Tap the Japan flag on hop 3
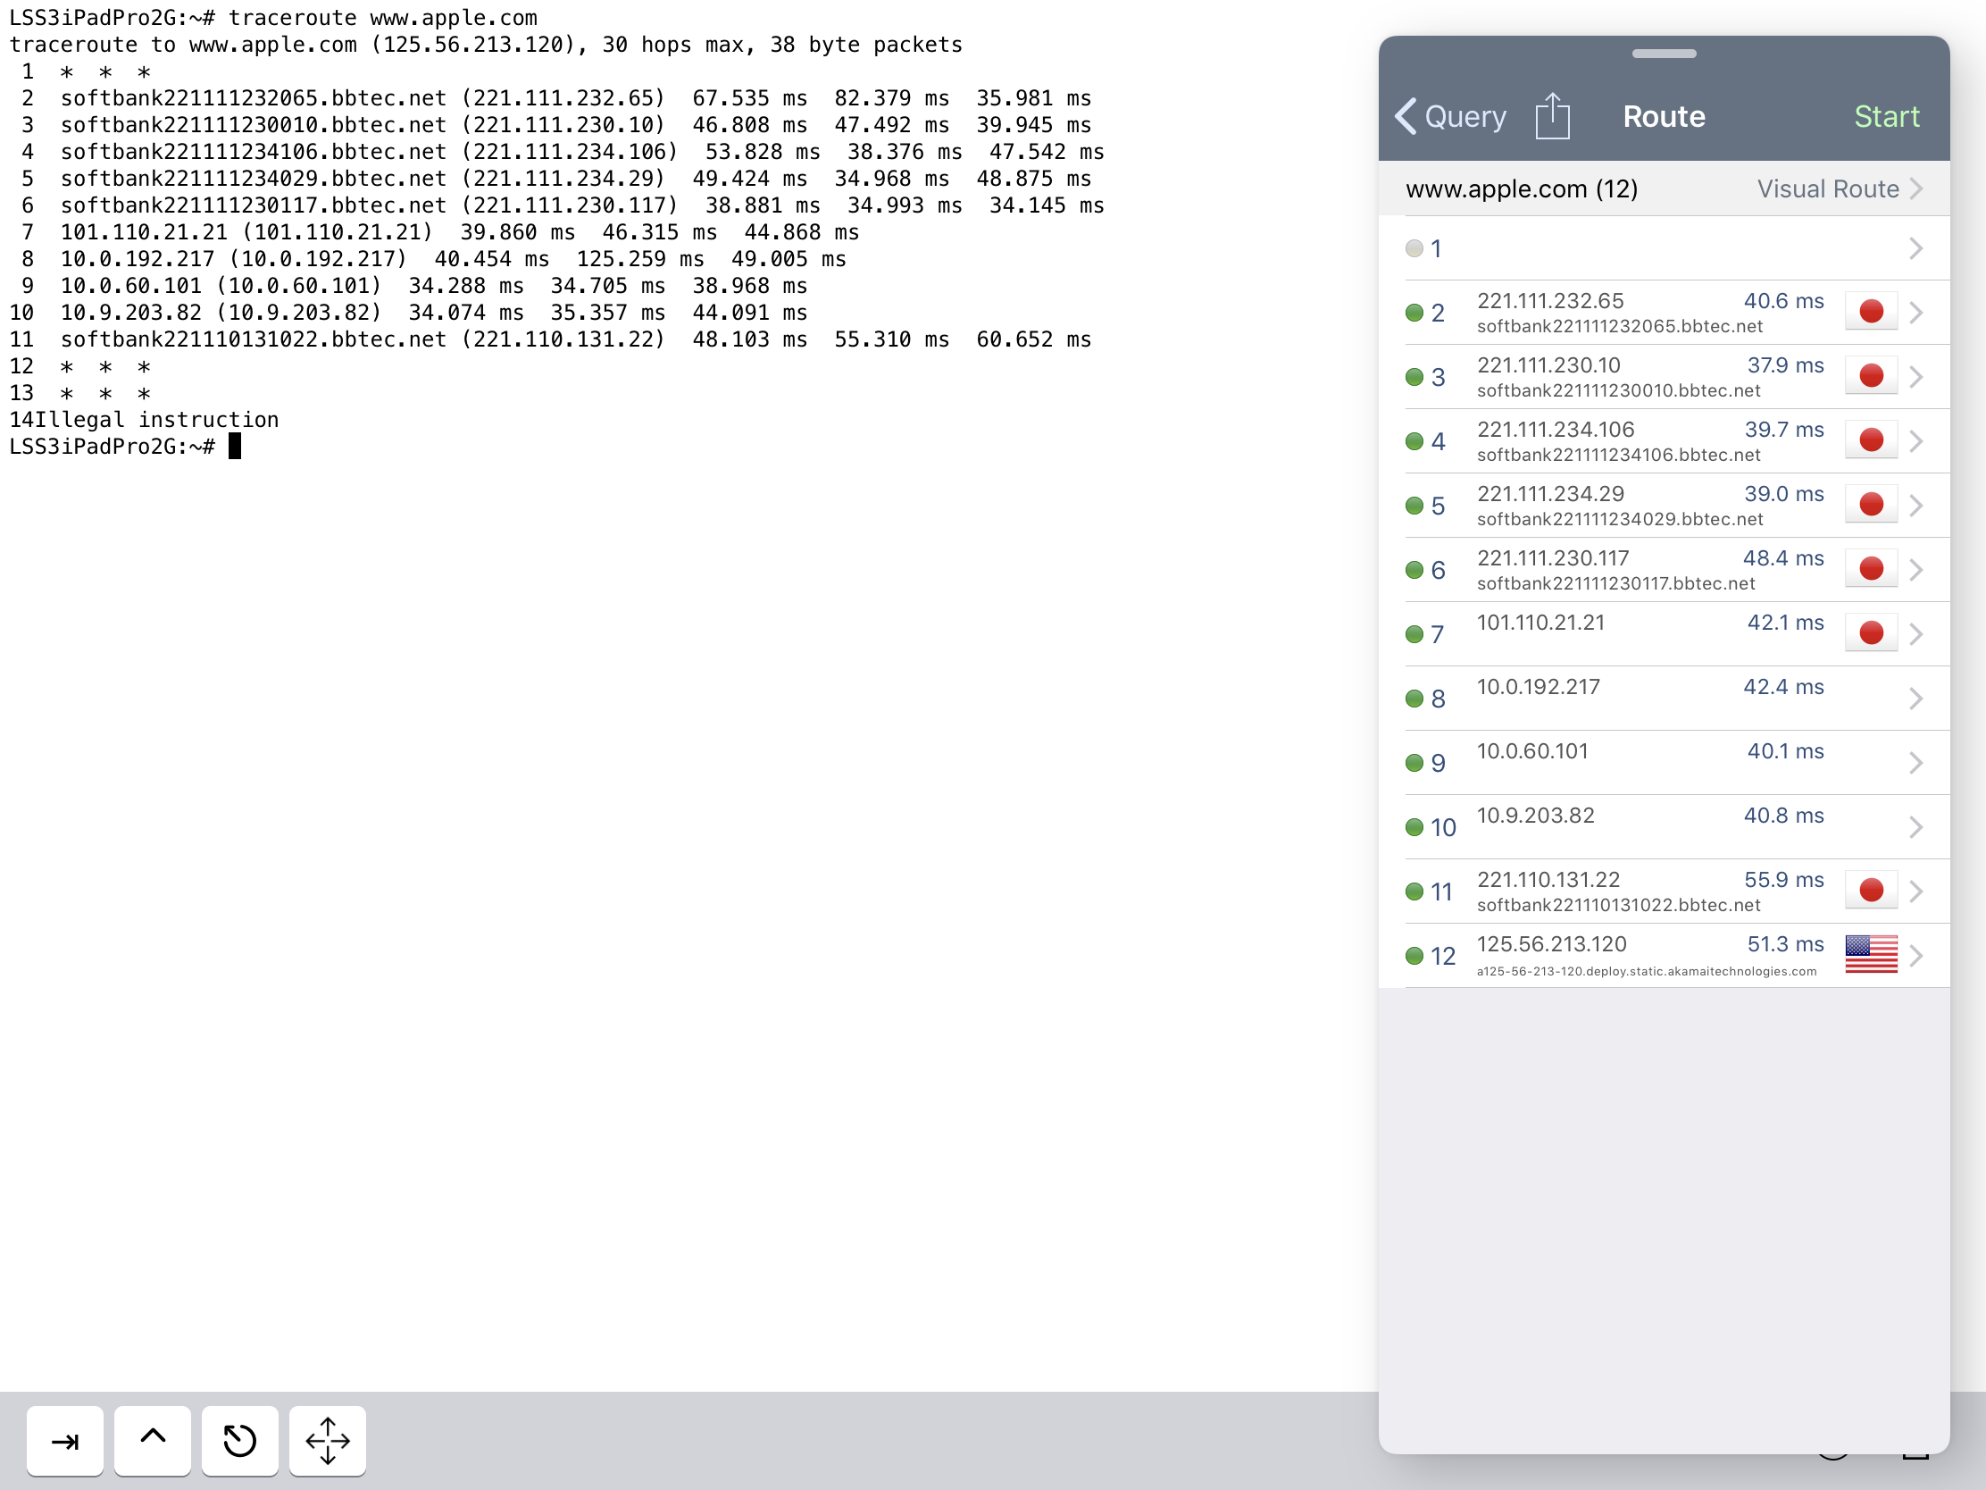 [1871, 375]
